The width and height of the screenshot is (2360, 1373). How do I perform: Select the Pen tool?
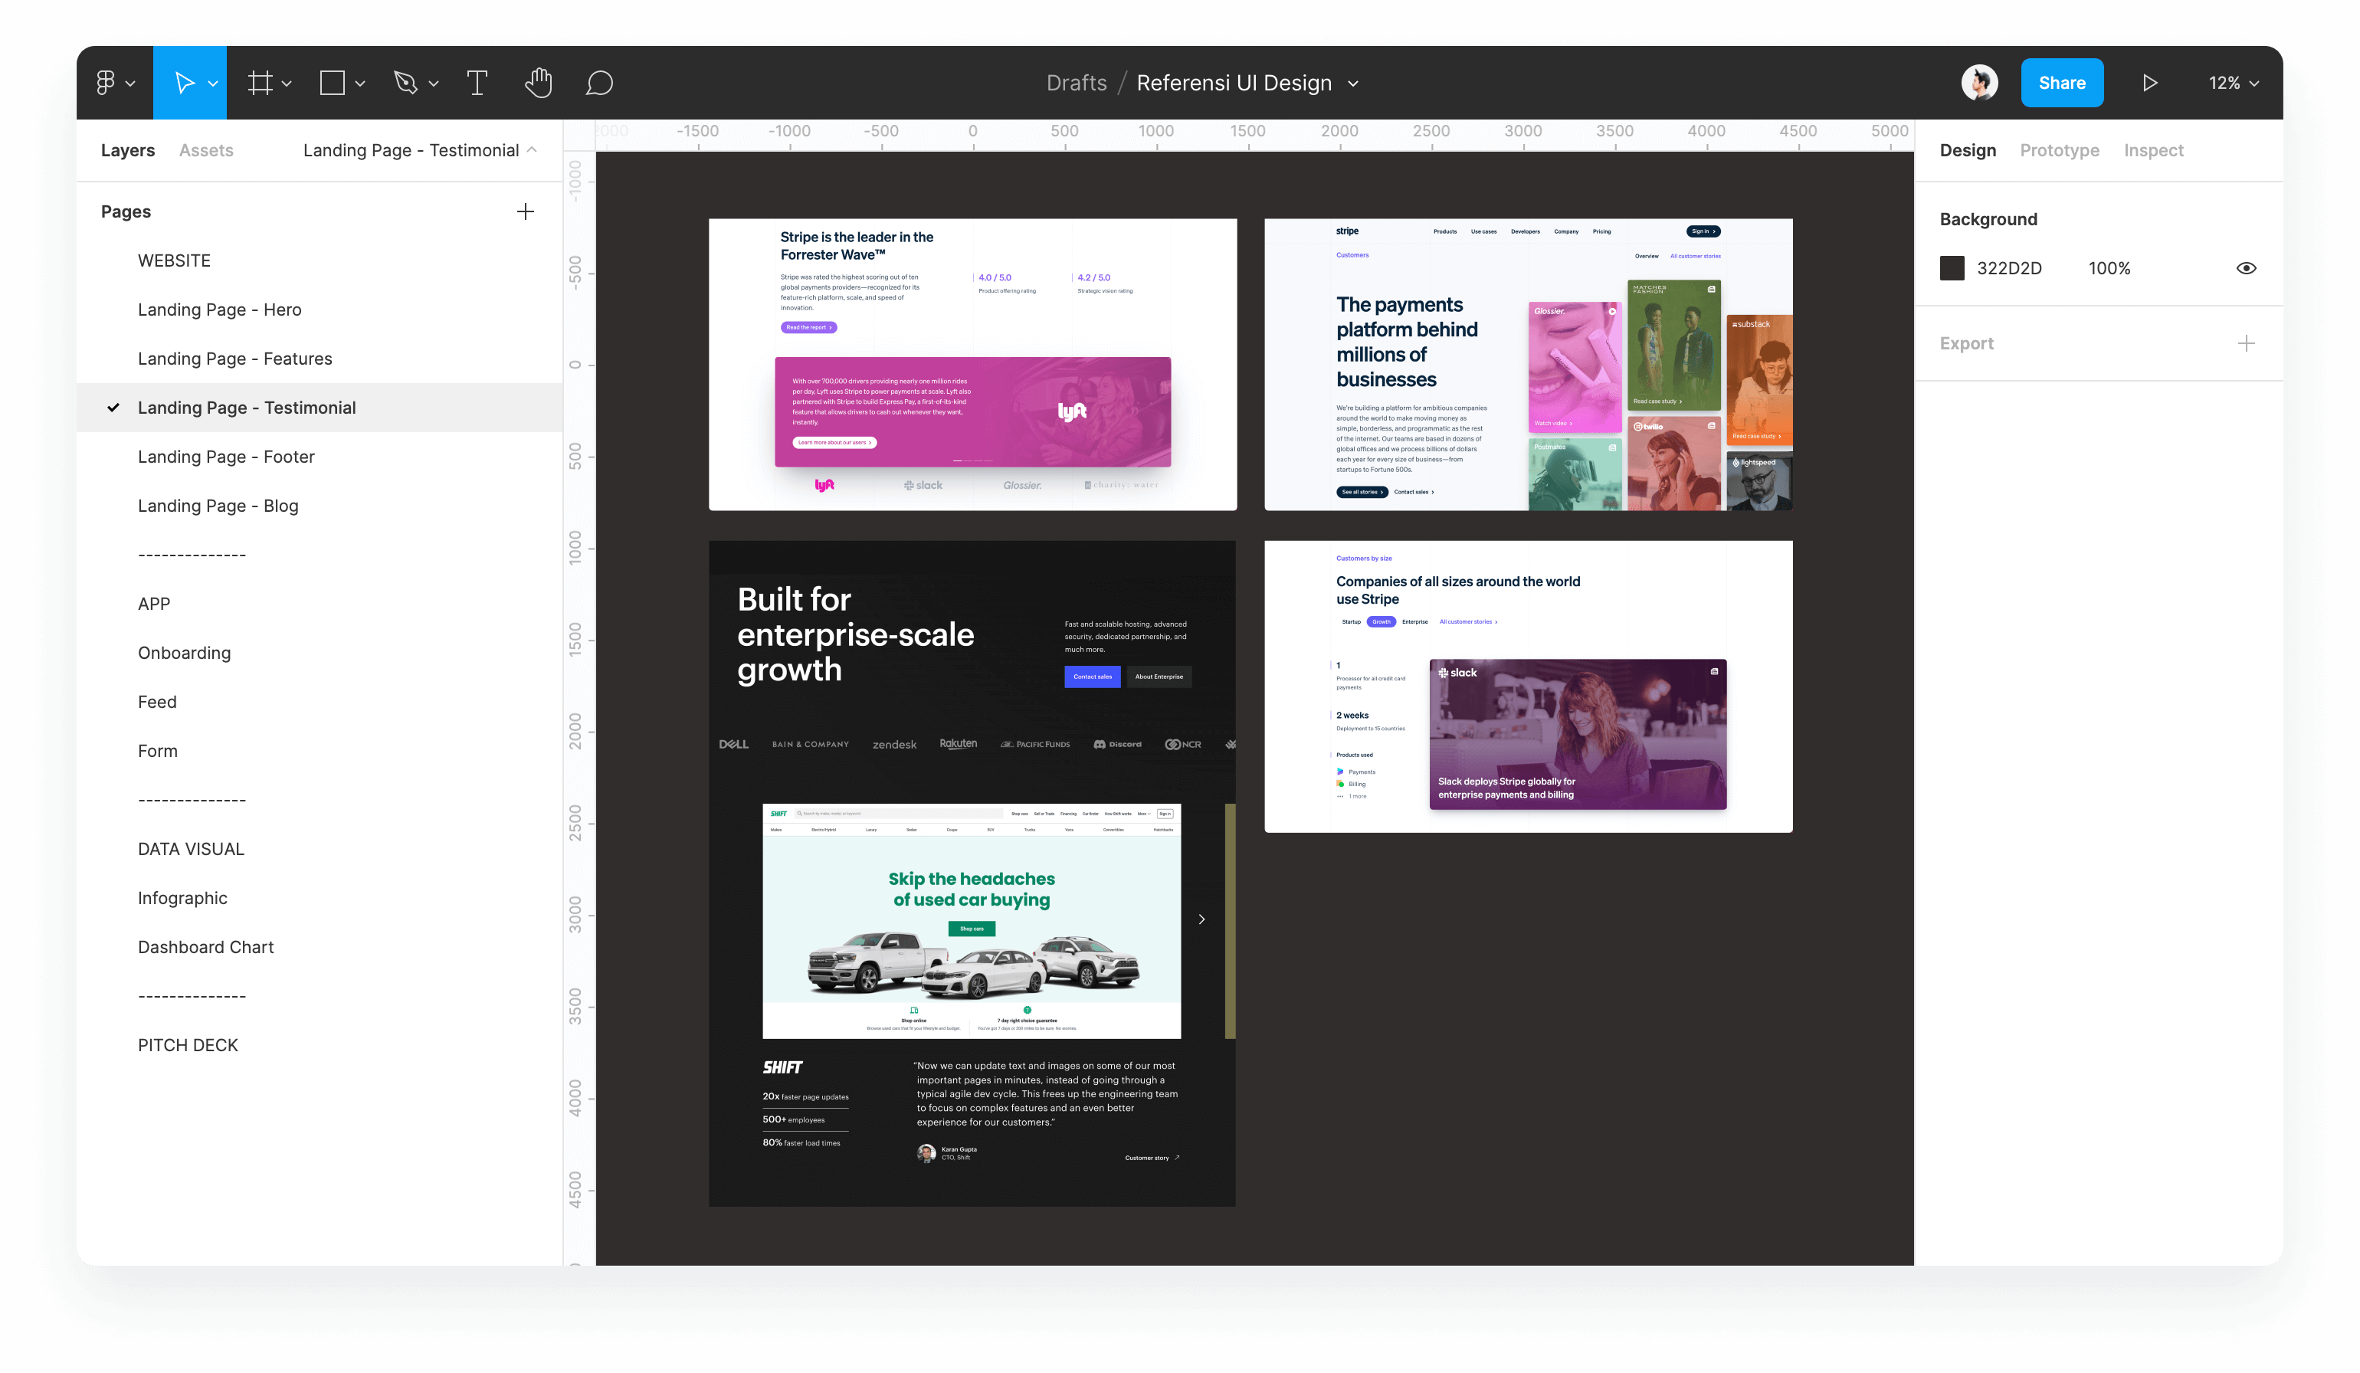click(x=405, y=83)
